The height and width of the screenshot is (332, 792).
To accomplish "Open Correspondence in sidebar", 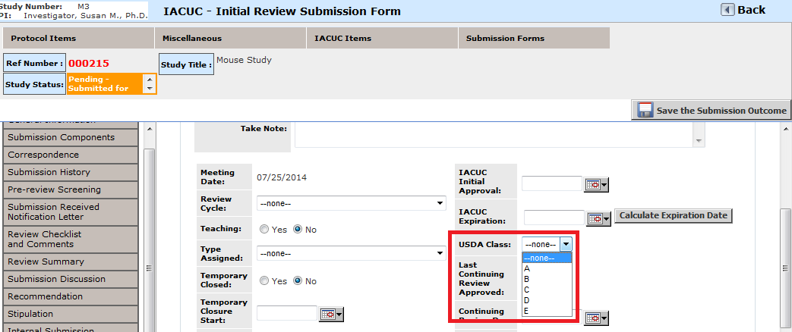I will click(x=70, y=155).
